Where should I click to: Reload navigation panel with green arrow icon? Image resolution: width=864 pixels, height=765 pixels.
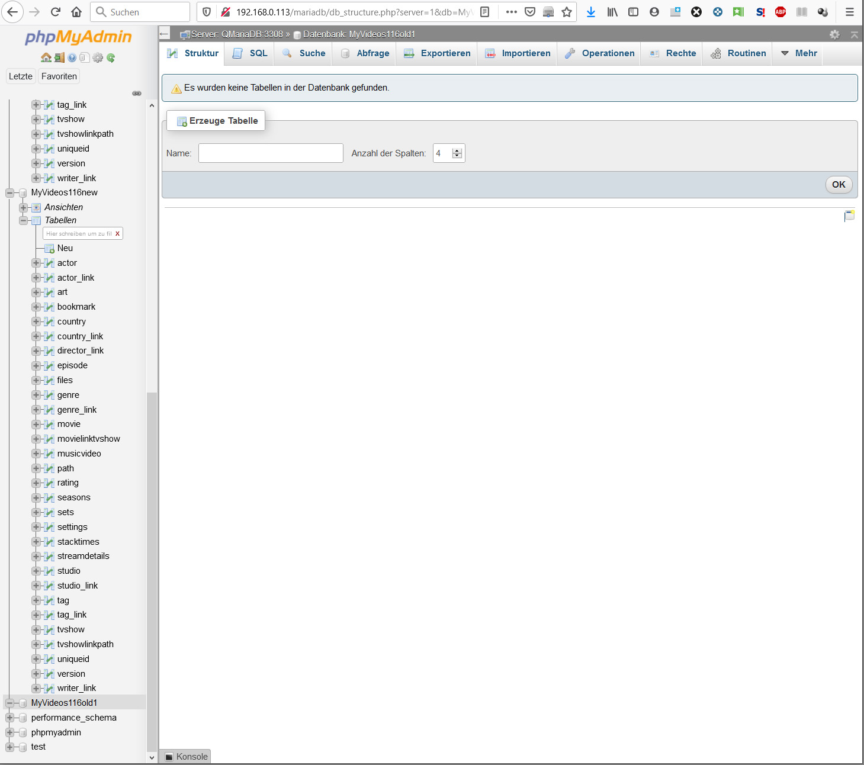pos(111,57)
